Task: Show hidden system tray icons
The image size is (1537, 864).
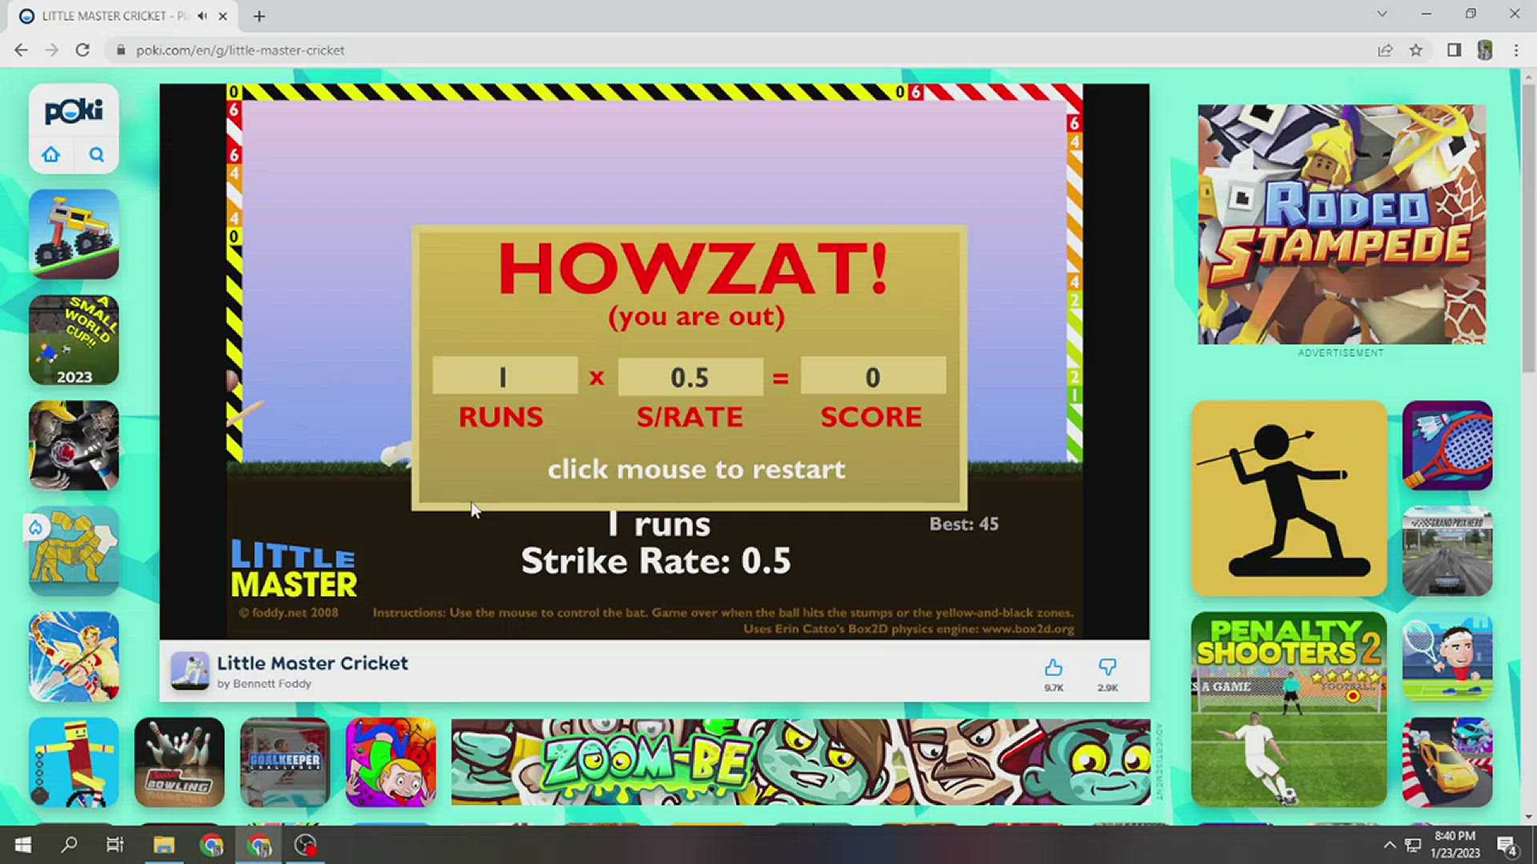Action: pyautogui.click(x=1390, y=845)
